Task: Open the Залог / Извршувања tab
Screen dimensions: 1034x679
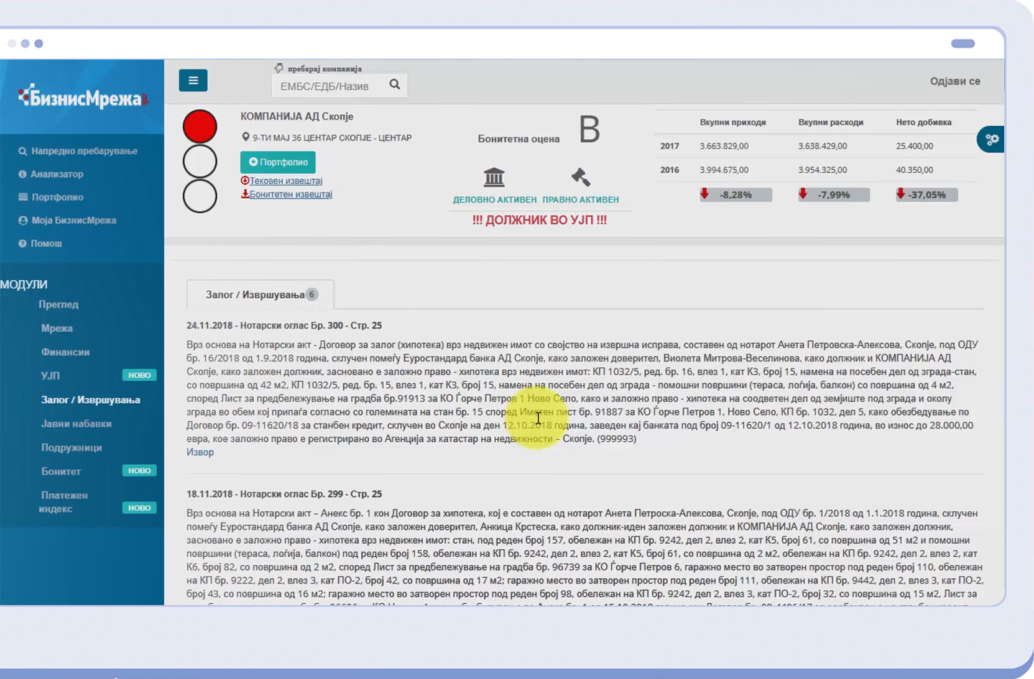Action: point(260,294)
